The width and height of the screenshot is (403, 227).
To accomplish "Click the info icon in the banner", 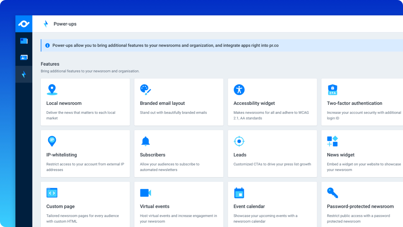I will [48, 46].
